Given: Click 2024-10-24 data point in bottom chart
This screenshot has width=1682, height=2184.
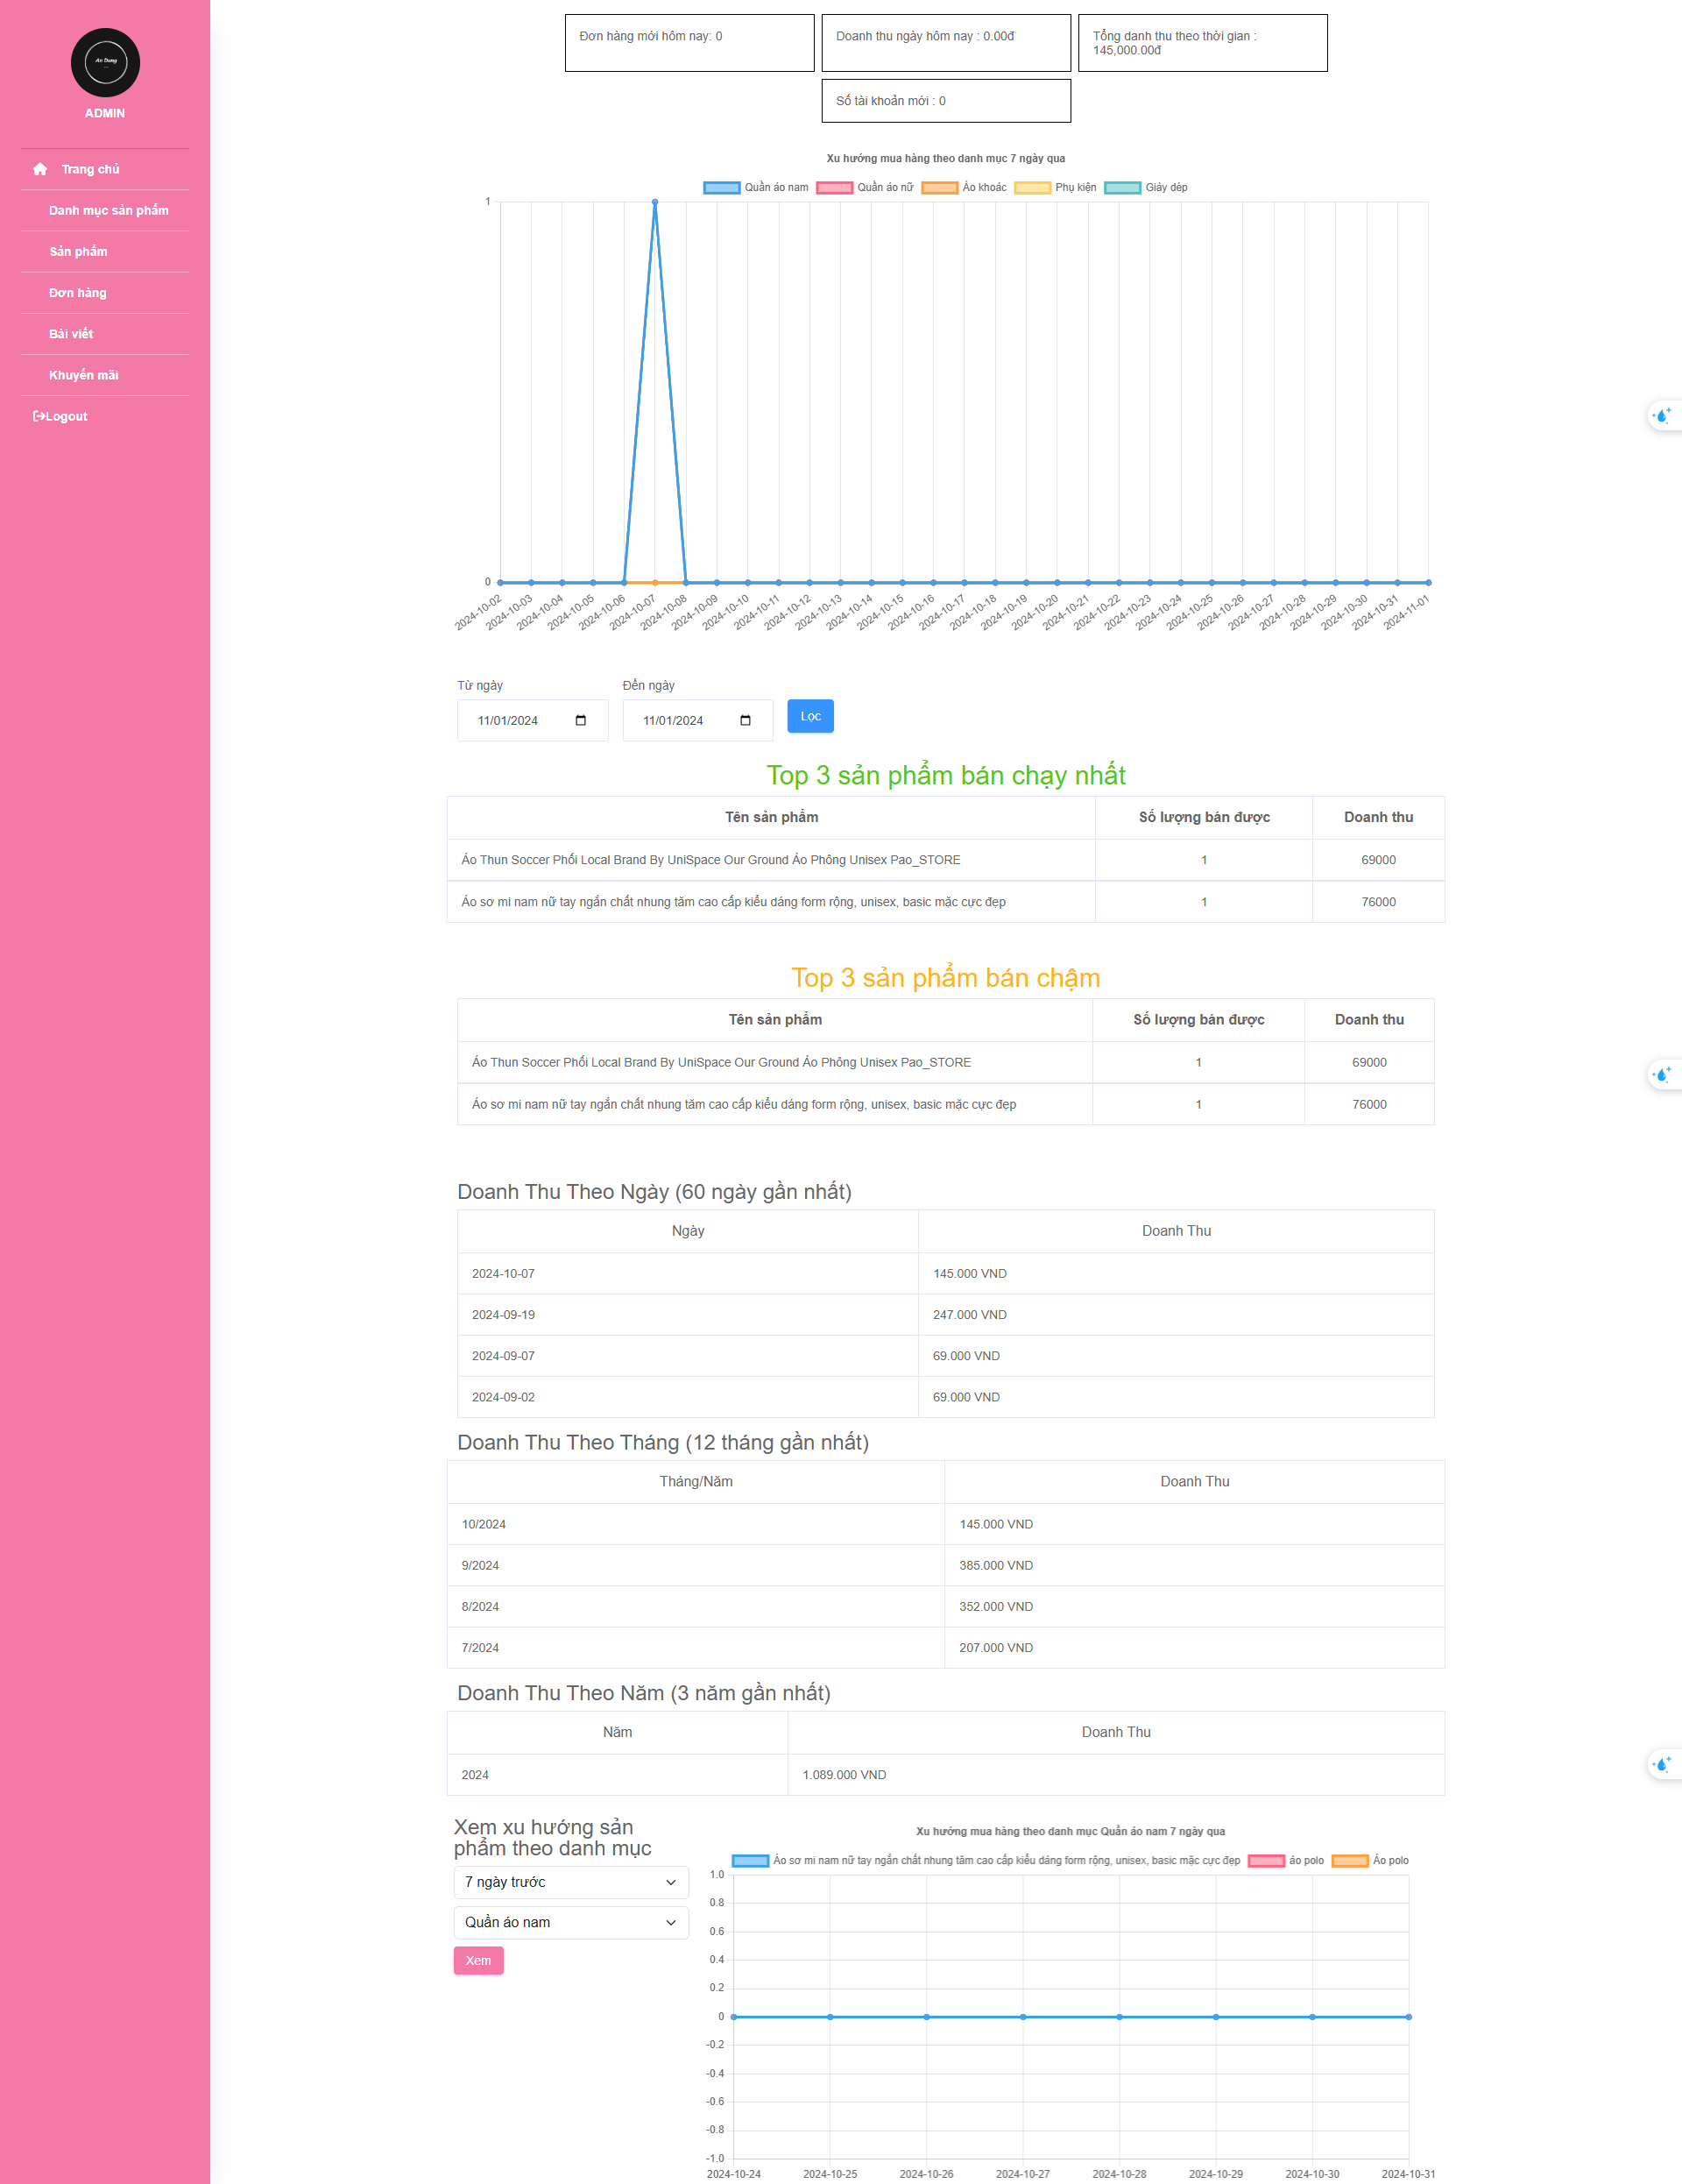Looking at the screenshot, I should 733,2016.
